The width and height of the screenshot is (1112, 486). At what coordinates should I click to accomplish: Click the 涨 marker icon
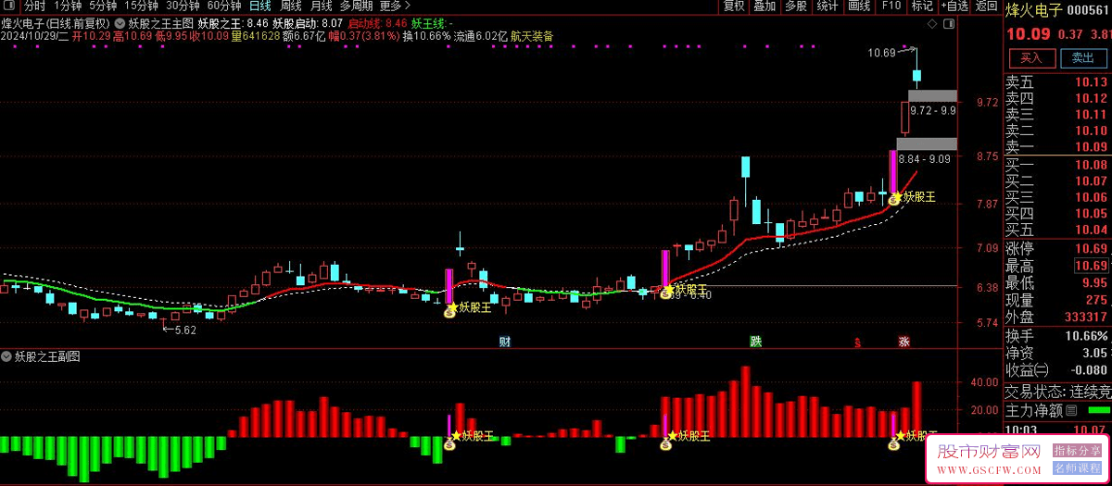click(903, 342)
